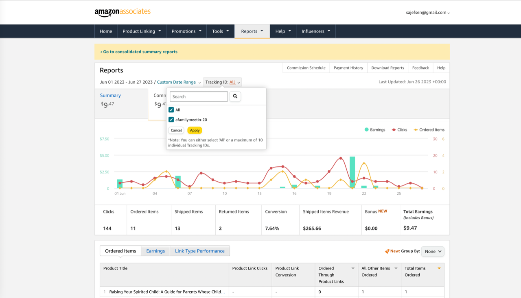Toggle the Earnings legend marker
The image size is (521, 298).
point(367,130)
